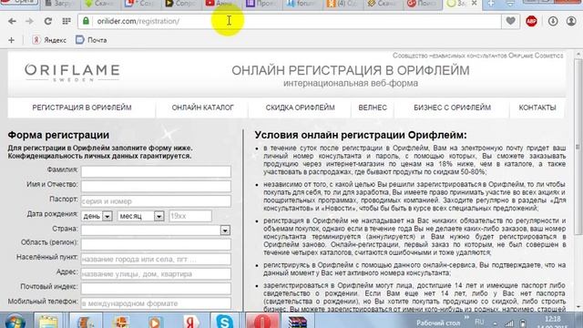Switch to the forum tab

tap(302, 4)
